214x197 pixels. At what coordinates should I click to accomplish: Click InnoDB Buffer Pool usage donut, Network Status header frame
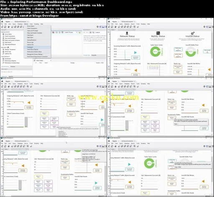(x=191, y=52)
